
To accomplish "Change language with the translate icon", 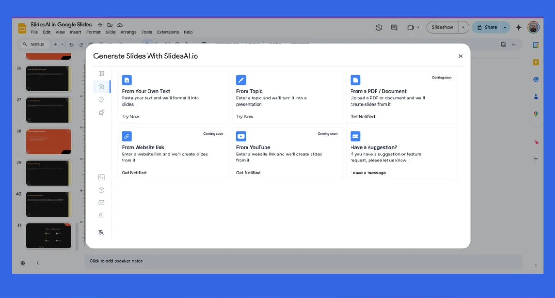I will tap(101, 232).
